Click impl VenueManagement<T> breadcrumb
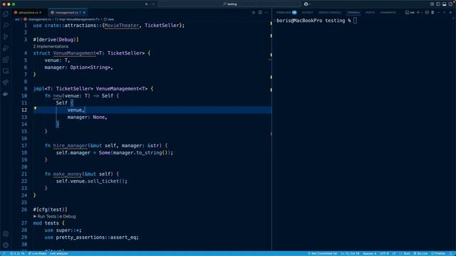The height and width of the screenshot is (256, 456). point(78,19)
